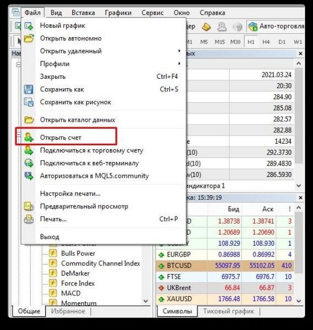Click the MACD indicator icon
Viewport: 313px width, 330px height.
point(53,293)
